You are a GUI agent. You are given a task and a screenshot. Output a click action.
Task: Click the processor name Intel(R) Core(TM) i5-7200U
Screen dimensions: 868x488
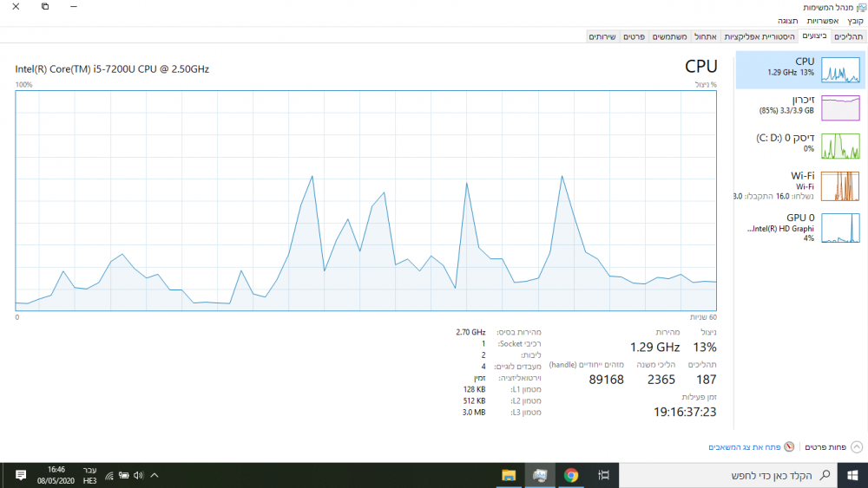(x=112, y=69)
